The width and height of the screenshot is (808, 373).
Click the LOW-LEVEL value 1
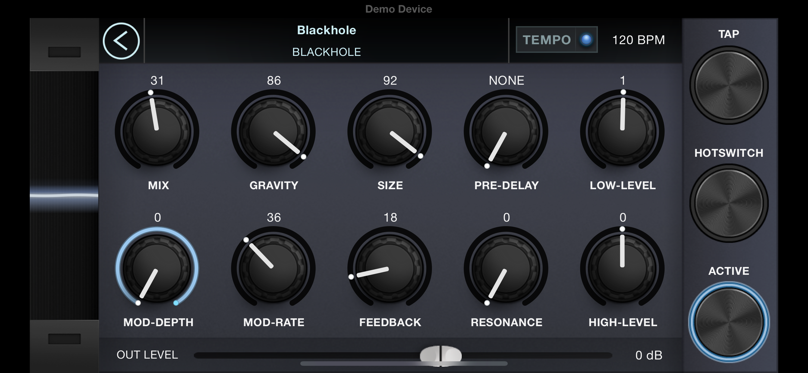coord(623,80)
